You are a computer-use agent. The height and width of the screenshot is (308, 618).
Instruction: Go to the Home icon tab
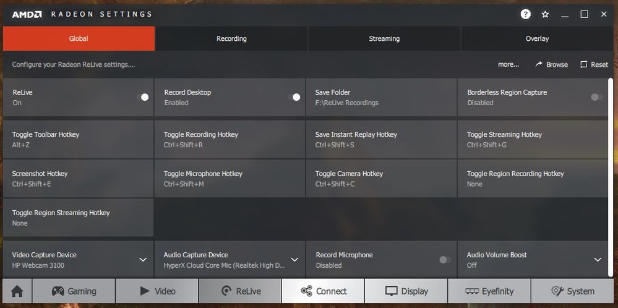17,291
